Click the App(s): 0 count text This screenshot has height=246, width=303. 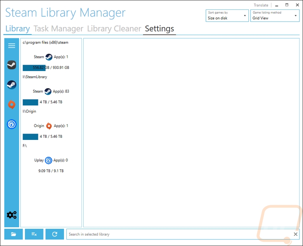[61, 160]
